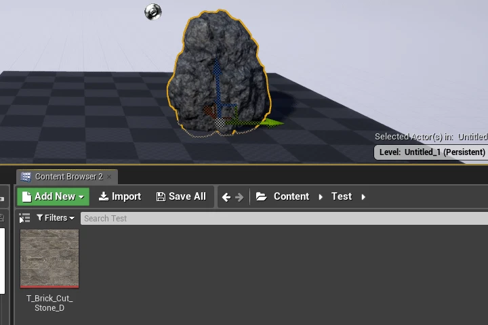This screenshot has height=325, width=488.
Task: Select the Content breadcrumb
Action: point(291,196)
